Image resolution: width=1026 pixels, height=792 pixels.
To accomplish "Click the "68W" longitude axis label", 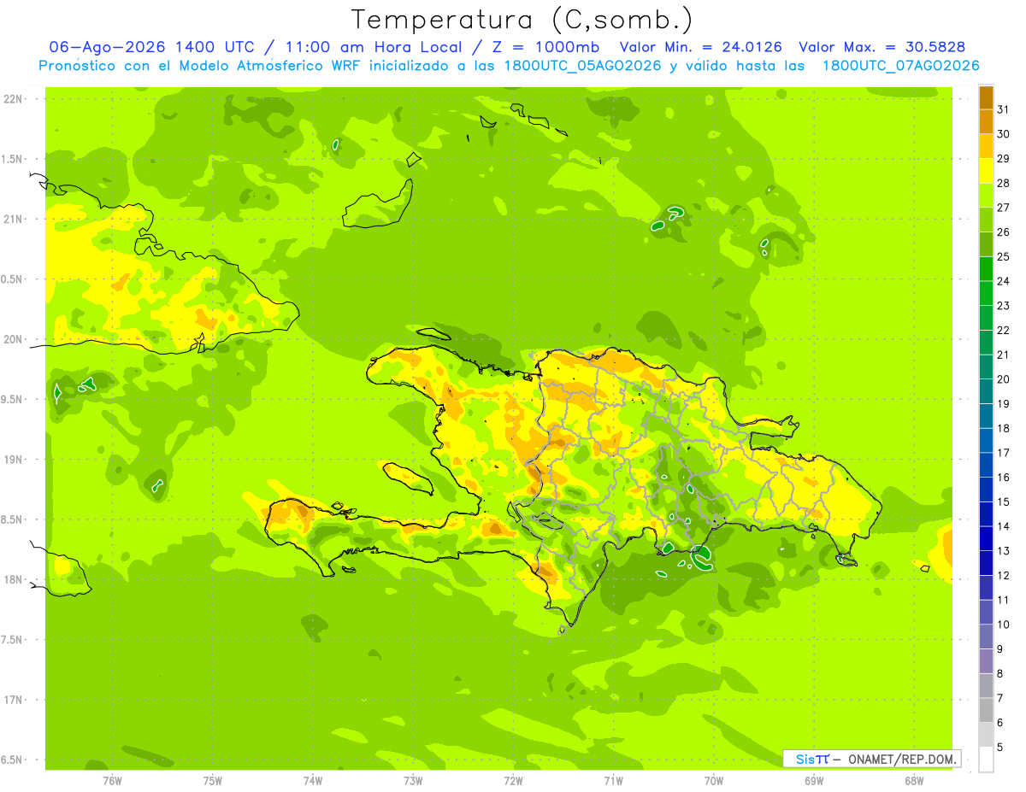I will (913, 781).
